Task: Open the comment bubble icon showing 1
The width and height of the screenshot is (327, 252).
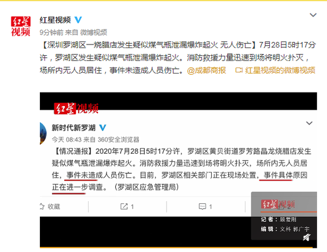Action: [x=206, y=206]
